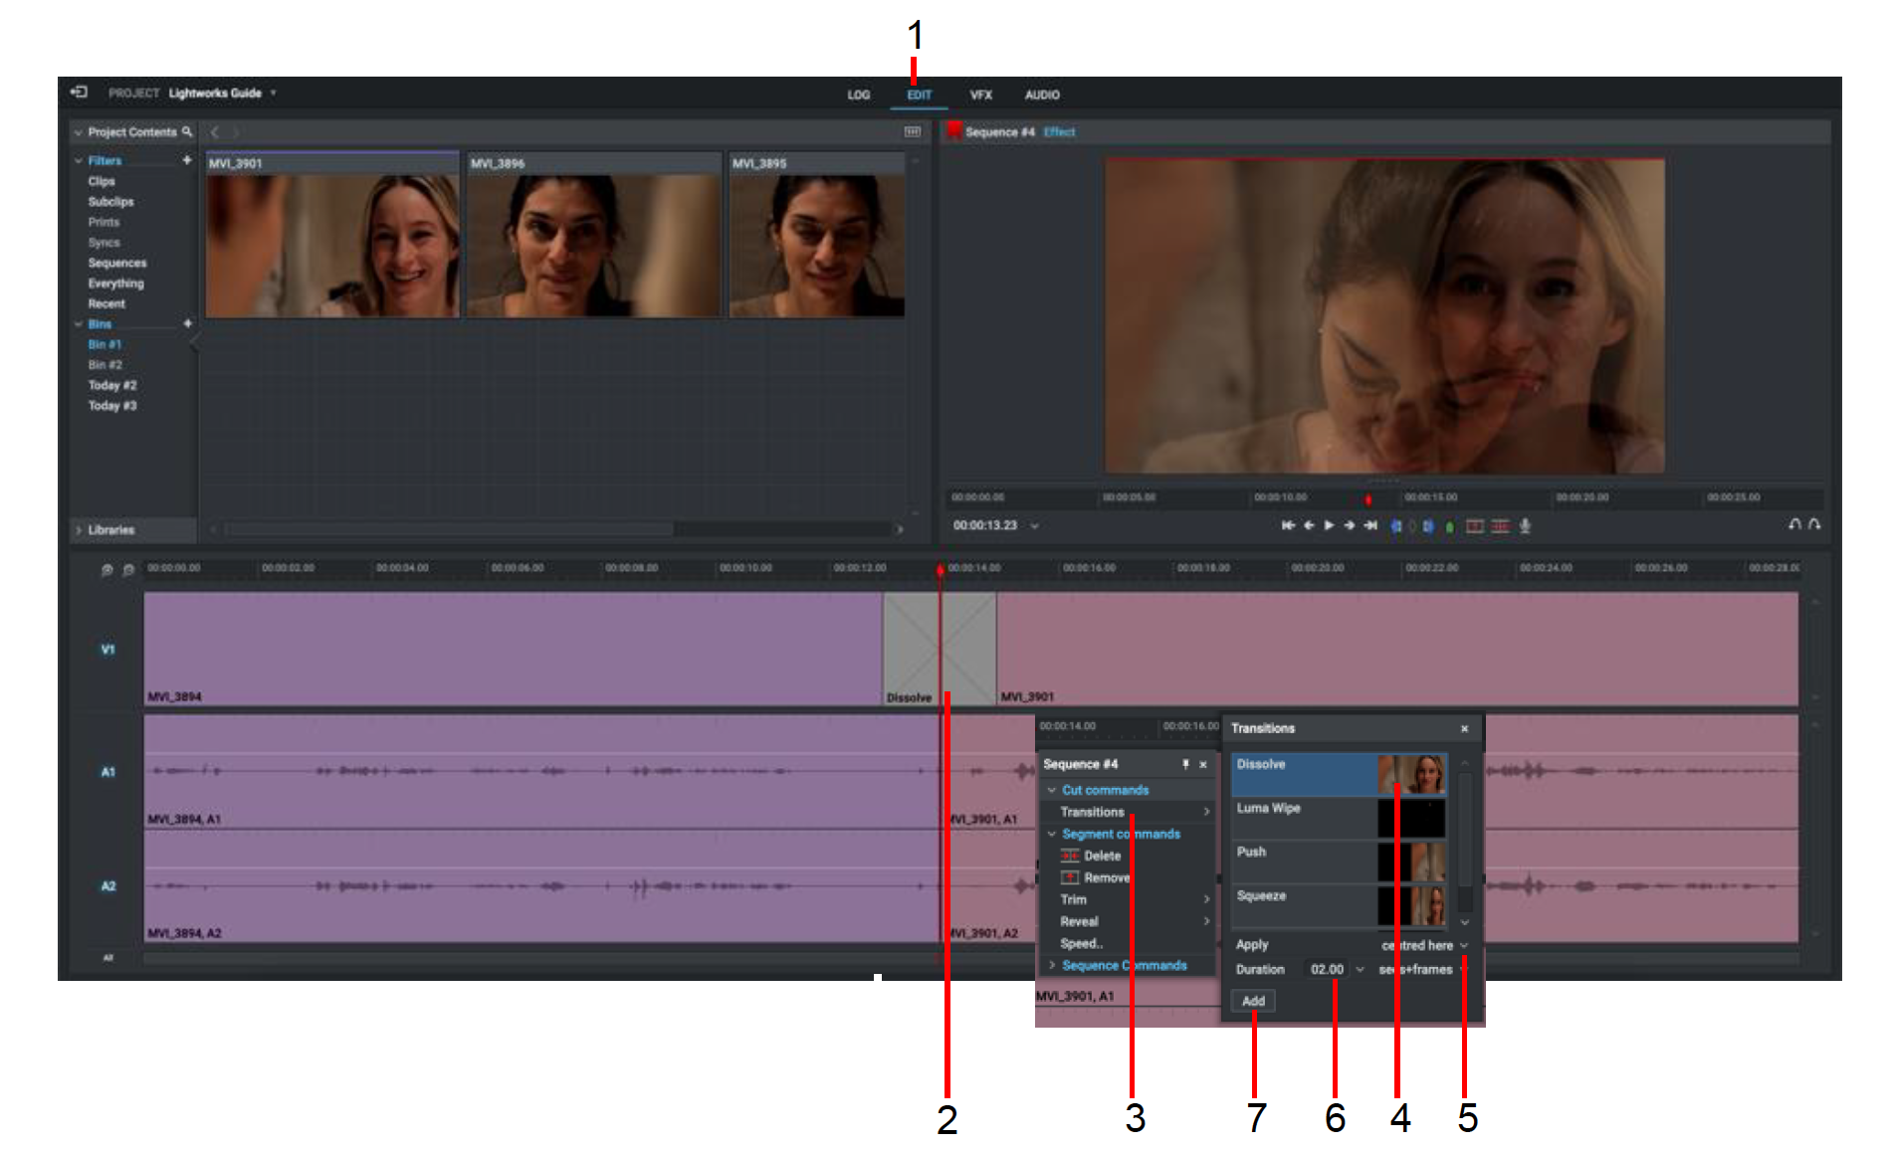Viewport: 1889px width, 1150px height.
Task: Click the undo arrow icon above the viewer
Action: 1794,524
